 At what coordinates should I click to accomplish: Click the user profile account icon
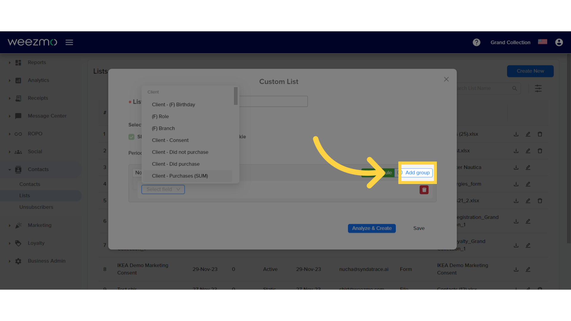pos(559,42)
